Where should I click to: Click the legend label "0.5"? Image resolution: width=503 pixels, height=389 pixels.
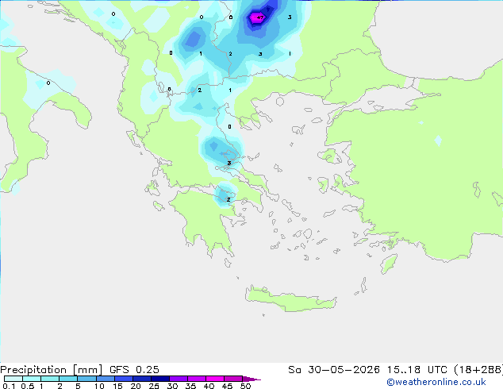[x=28, y=386]
